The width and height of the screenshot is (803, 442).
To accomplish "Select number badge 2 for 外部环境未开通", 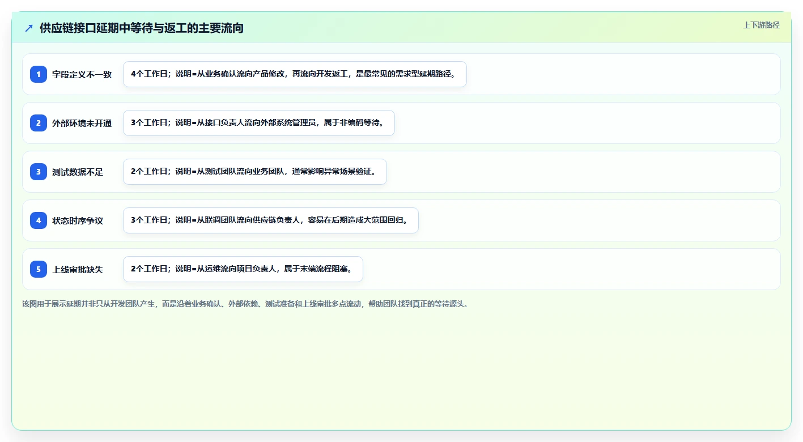I will (x=39, y=123).
